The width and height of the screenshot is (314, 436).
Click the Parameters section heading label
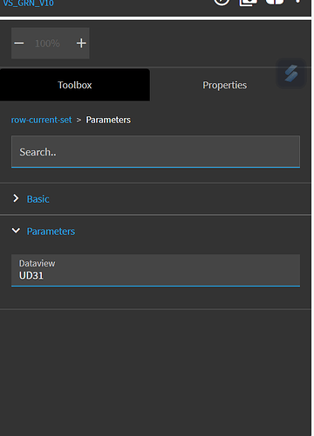pos(51,232)
